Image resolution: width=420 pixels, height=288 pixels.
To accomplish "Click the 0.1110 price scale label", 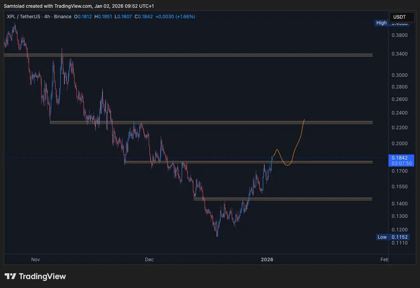I will (399, 243).
